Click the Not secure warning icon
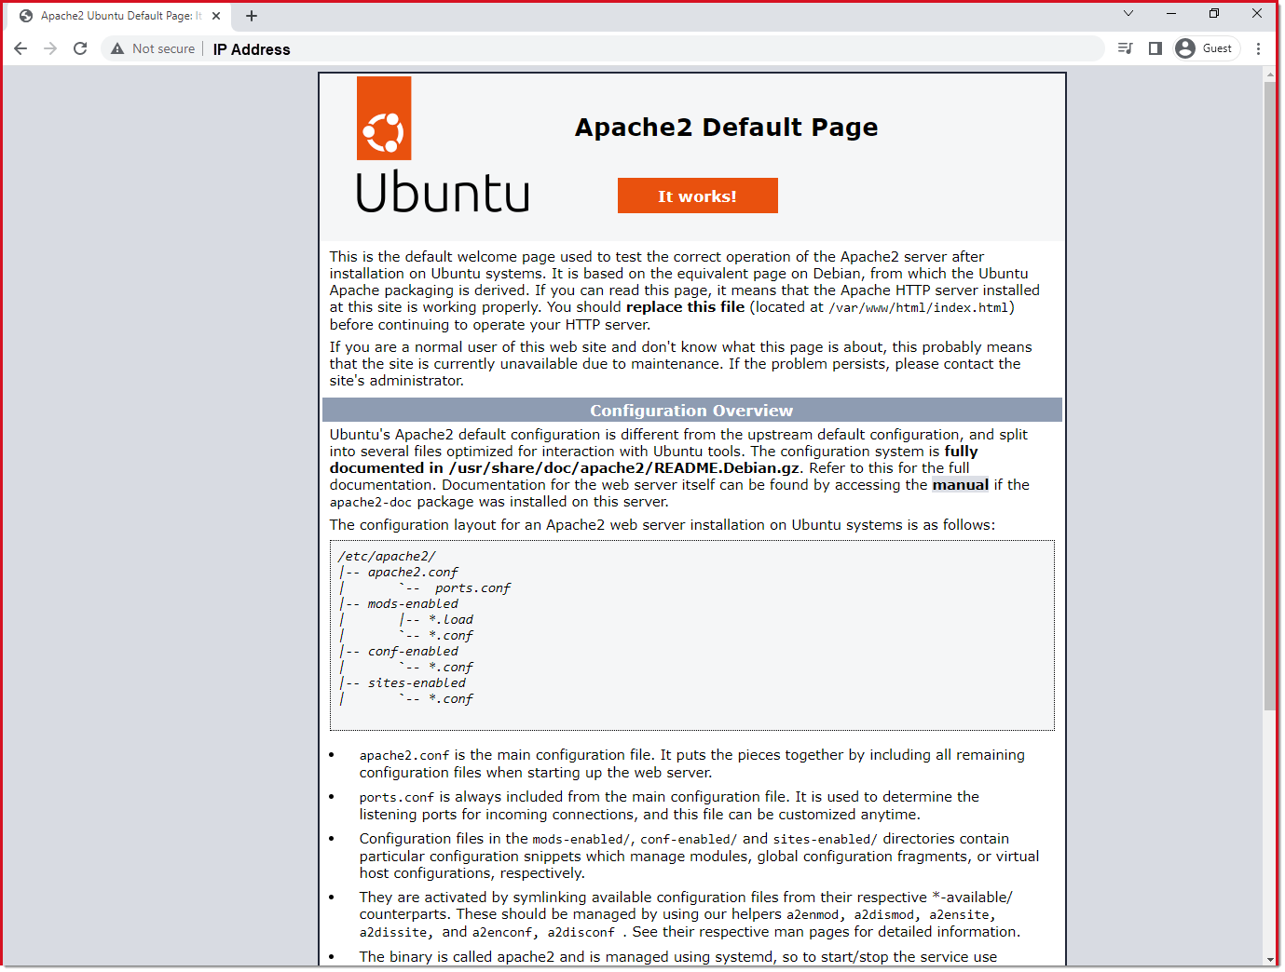The height and width of the screenshot is (972, 1285). point(117,48)
